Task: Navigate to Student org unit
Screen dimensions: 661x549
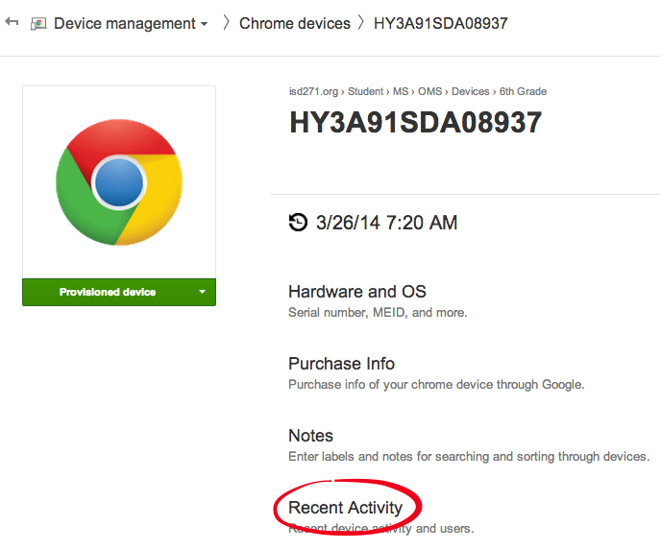Action: 366,92
